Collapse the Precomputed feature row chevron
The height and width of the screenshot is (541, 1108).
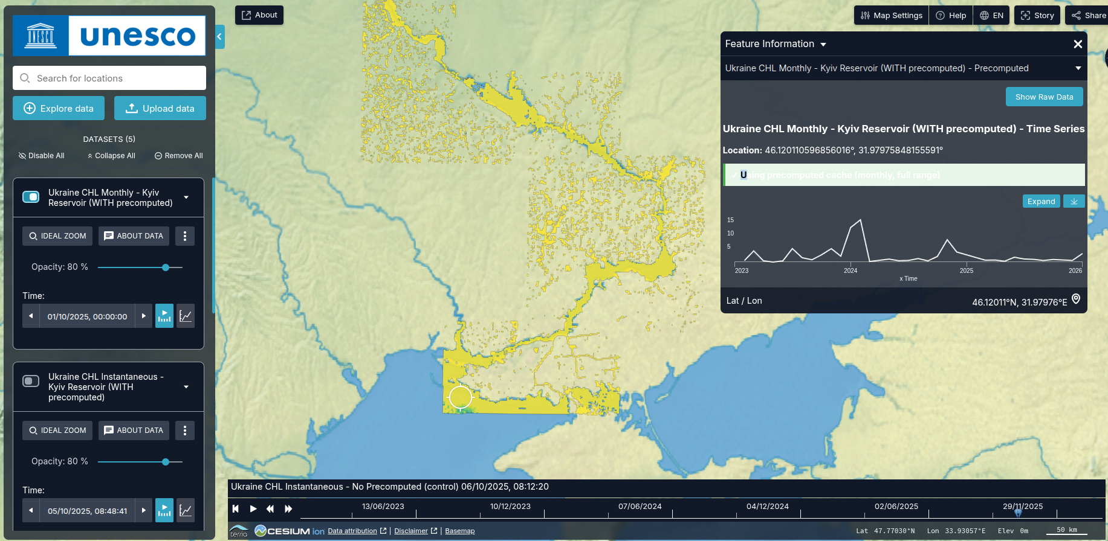(x=1078, y=68)
